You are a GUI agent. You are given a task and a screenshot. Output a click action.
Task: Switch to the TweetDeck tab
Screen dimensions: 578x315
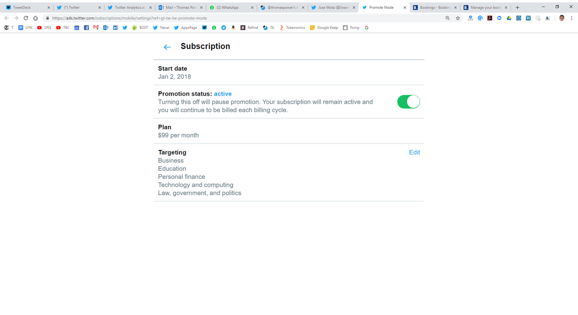(x=27, y=7)
